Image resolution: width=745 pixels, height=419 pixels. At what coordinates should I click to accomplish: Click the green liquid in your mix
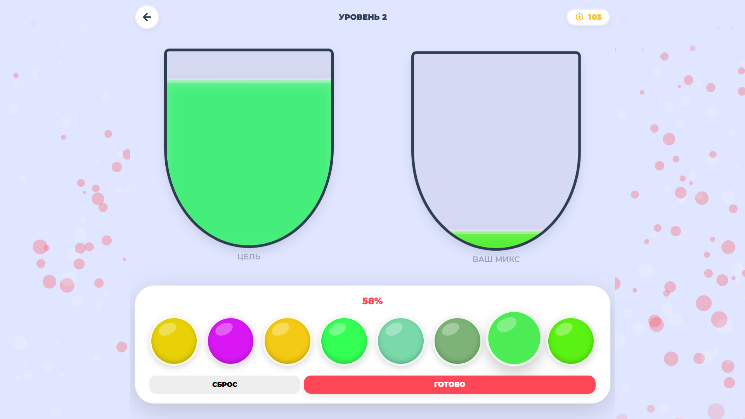pyautogui.click(x=496, y=240)
